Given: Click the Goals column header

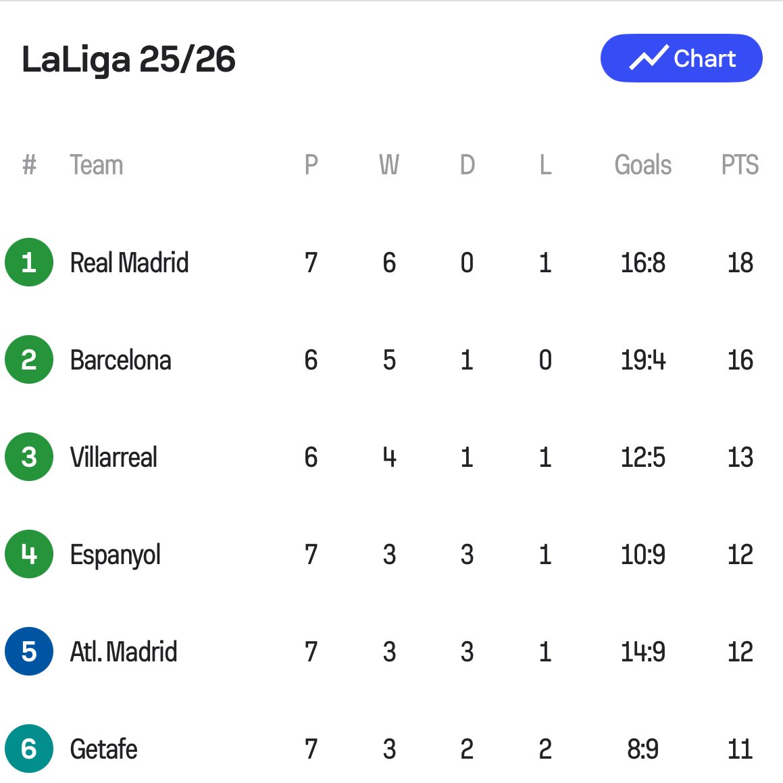Looking at the screenshot, I should click(642, 165).
